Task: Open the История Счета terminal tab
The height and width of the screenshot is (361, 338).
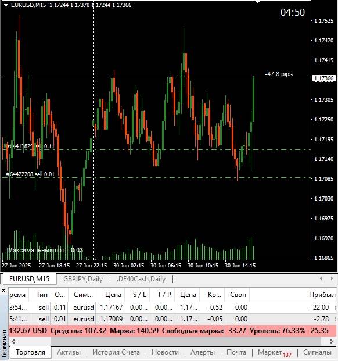Action: point(116,352)
